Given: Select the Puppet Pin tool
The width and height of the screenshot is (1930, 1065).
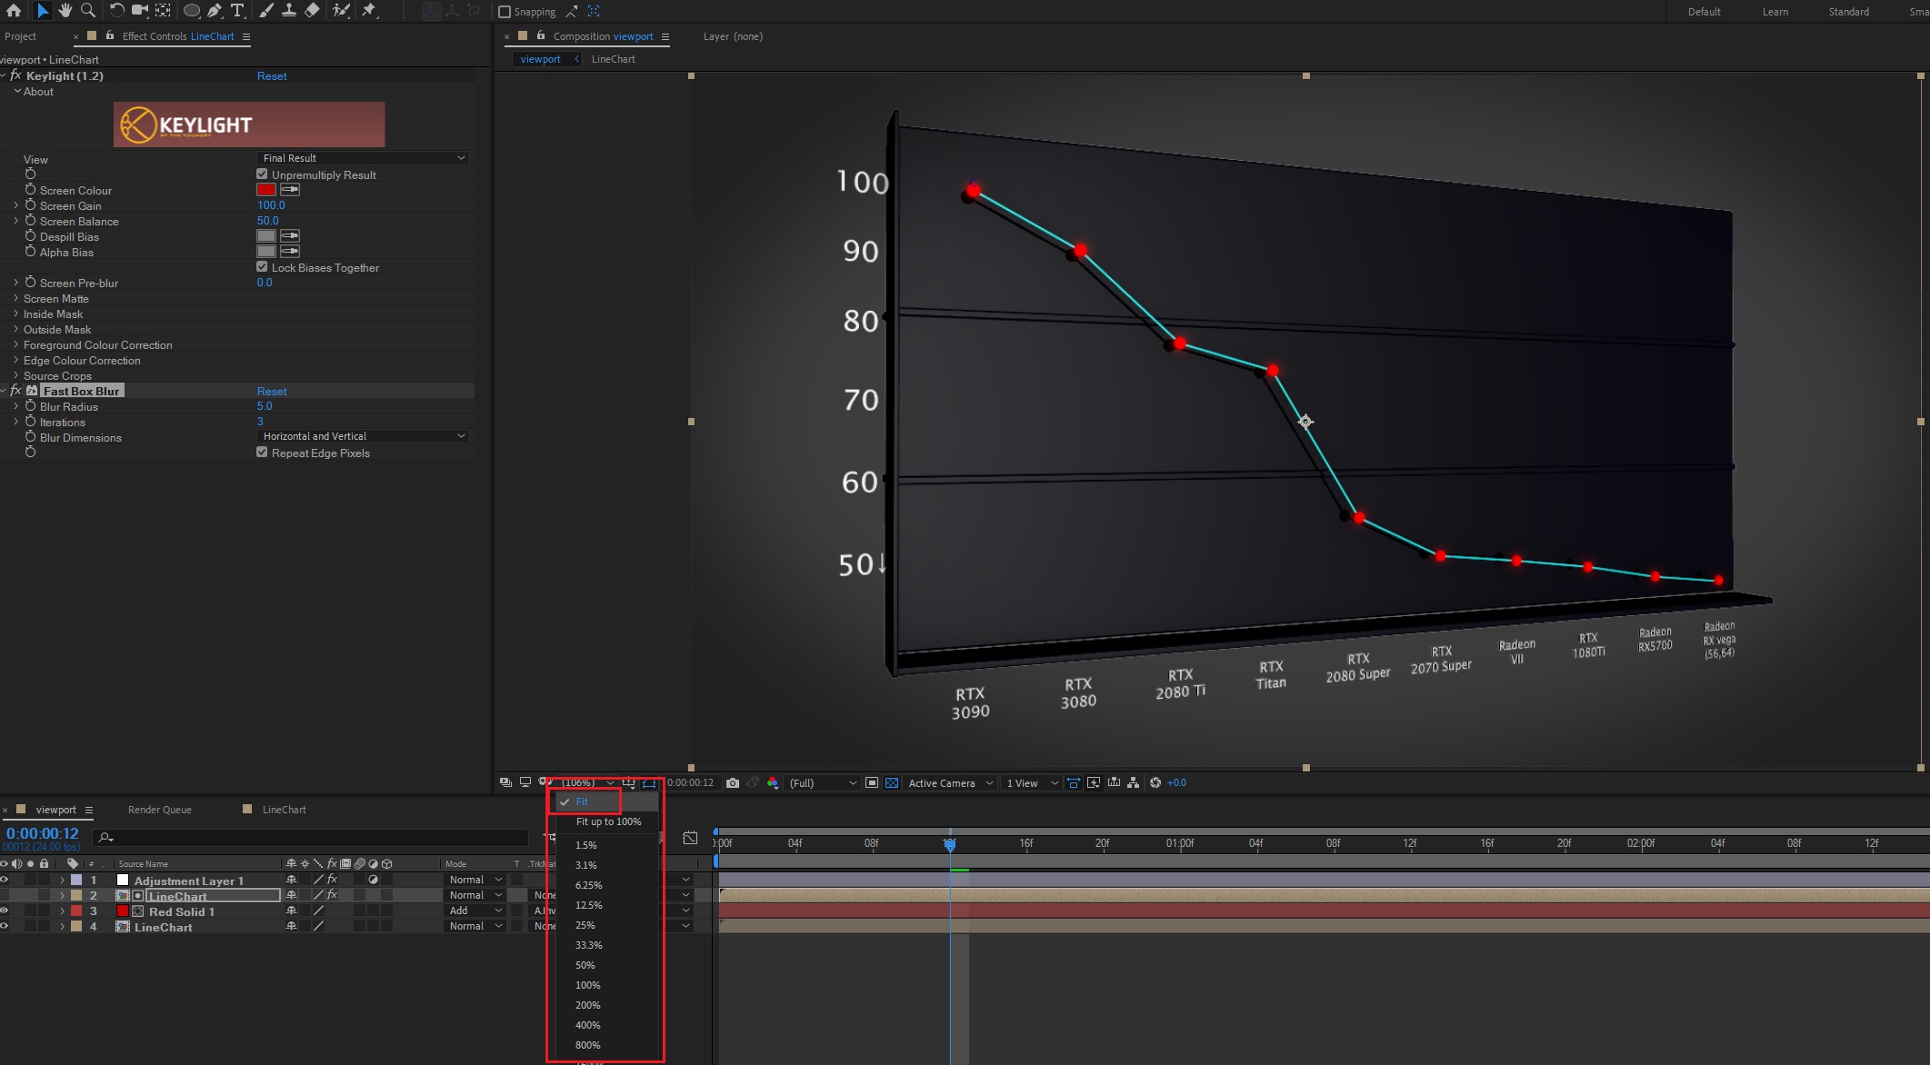Looking at the screenshot, I should click(369, 11).
